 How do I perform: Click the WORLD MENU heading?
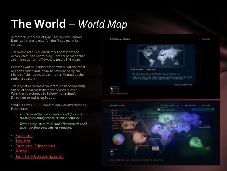click(x=117, y=105)
